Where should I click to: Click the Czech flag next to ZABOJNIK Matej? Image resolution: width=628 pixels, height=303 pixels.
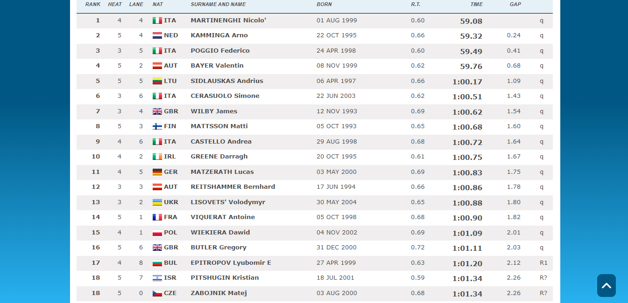tap(157, 293)
